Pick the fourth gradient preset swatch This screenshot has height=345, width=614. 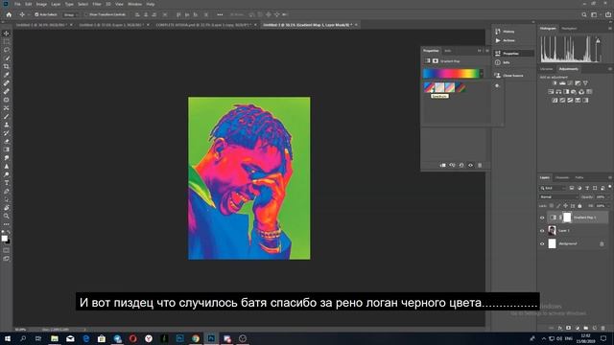(460, 87)
